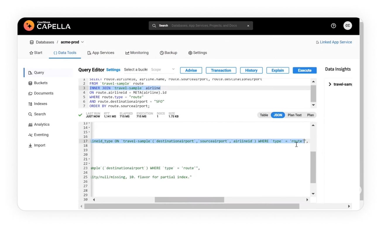The height and width of the screenshot is (228, 381).
Task: Click the search magnifier icon in top bar
Action: (154, 26)
